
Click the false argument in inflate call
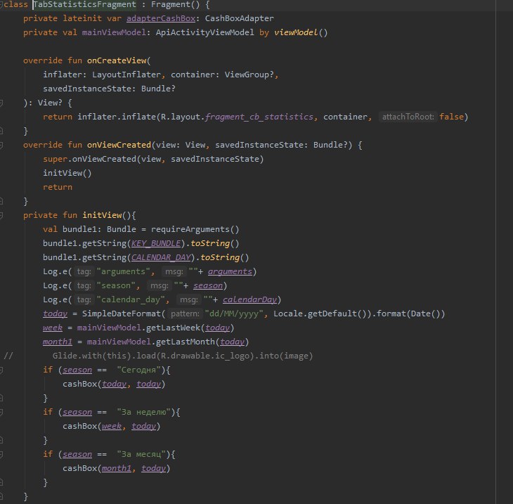tap(451, 117)
